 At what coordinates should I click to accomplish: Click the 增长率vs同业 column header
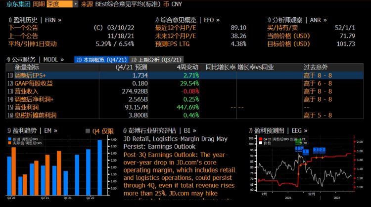click(x=256, y=67)
